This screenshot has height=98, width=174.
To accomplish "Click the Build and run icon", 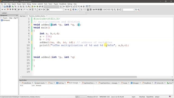I will pos(38,7).
